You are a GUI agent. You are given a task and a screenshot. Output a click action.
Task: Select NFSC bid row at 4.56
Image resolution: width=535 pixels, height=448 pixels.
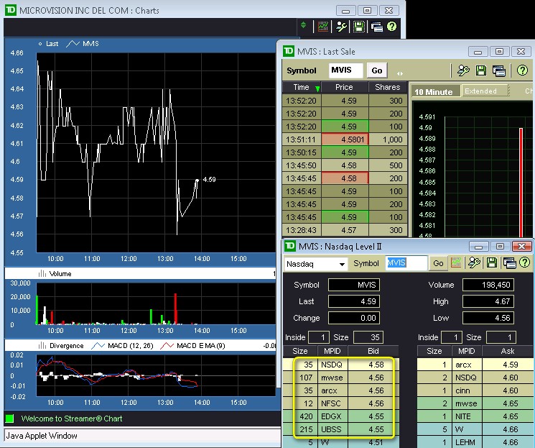coord(340,403)
